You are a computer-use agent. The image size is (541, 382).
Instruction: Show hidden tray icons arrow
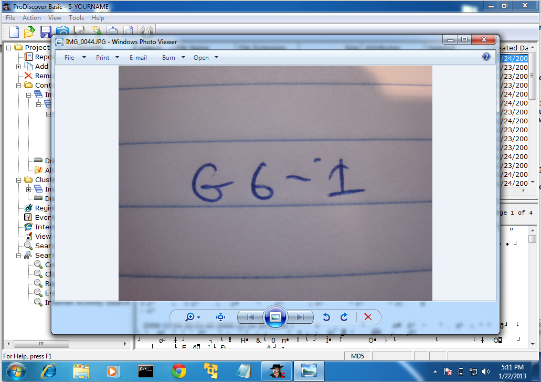(435, 372)
